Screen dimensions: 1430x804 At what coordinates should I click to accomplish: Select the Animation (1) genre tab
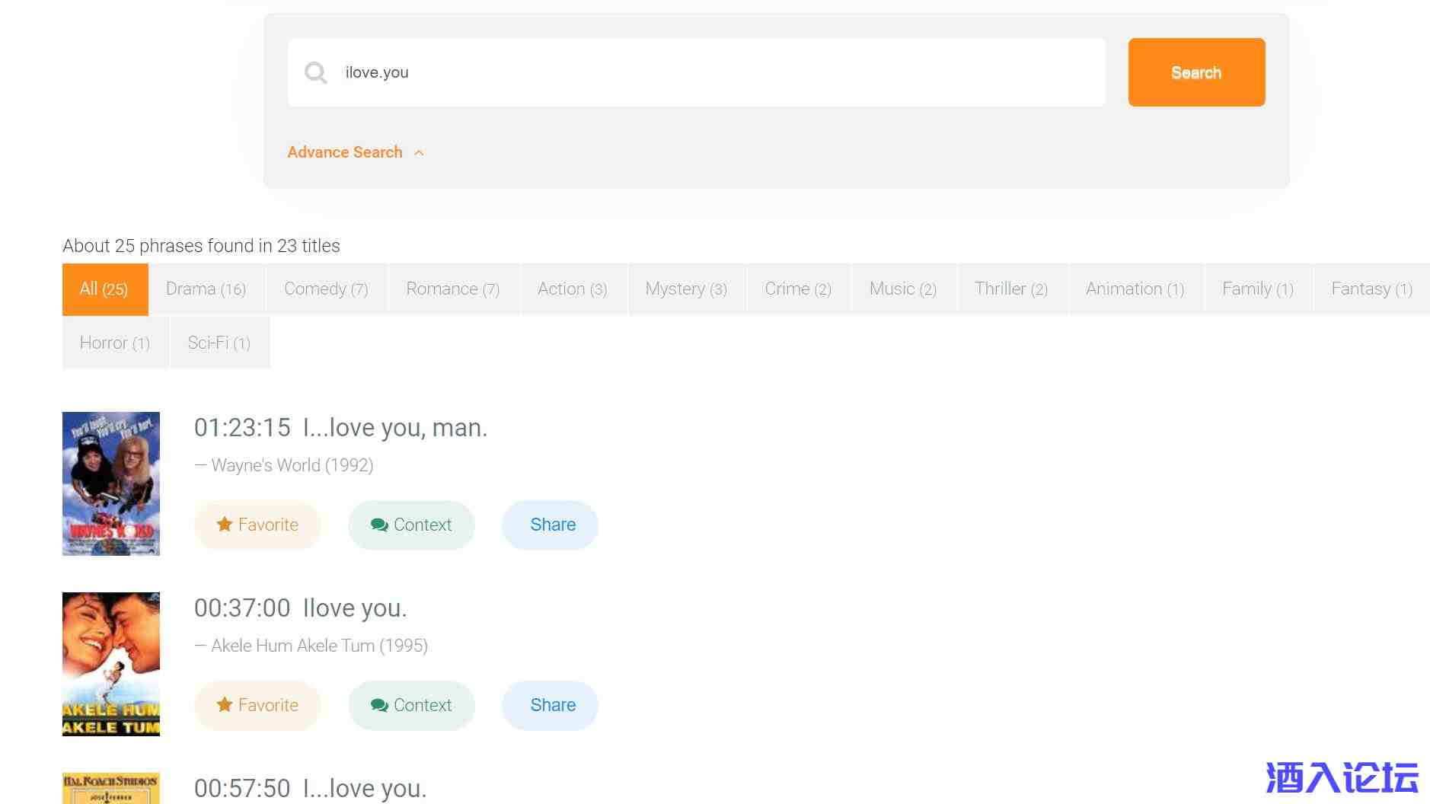click(1135, 289)
